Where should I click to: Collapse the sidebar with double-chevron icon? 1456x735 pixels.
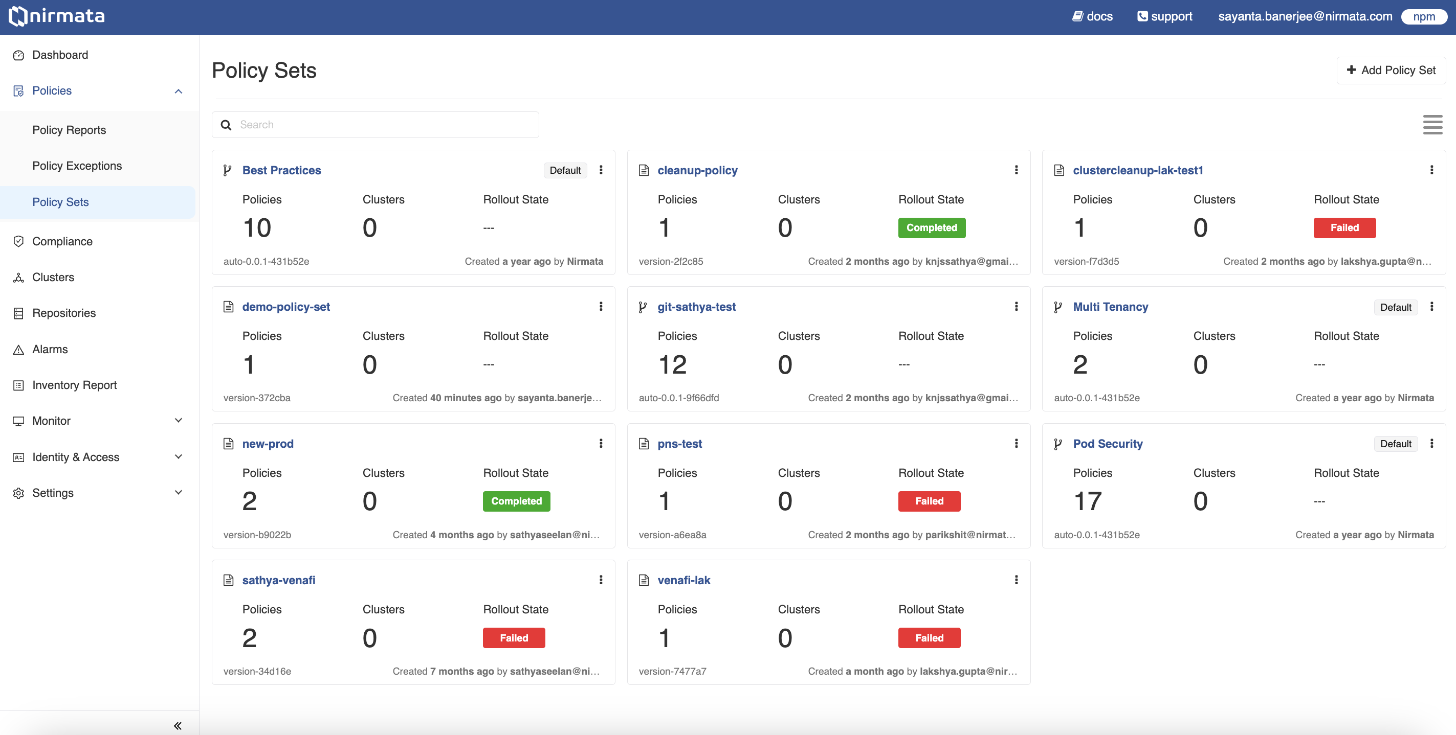178,726
